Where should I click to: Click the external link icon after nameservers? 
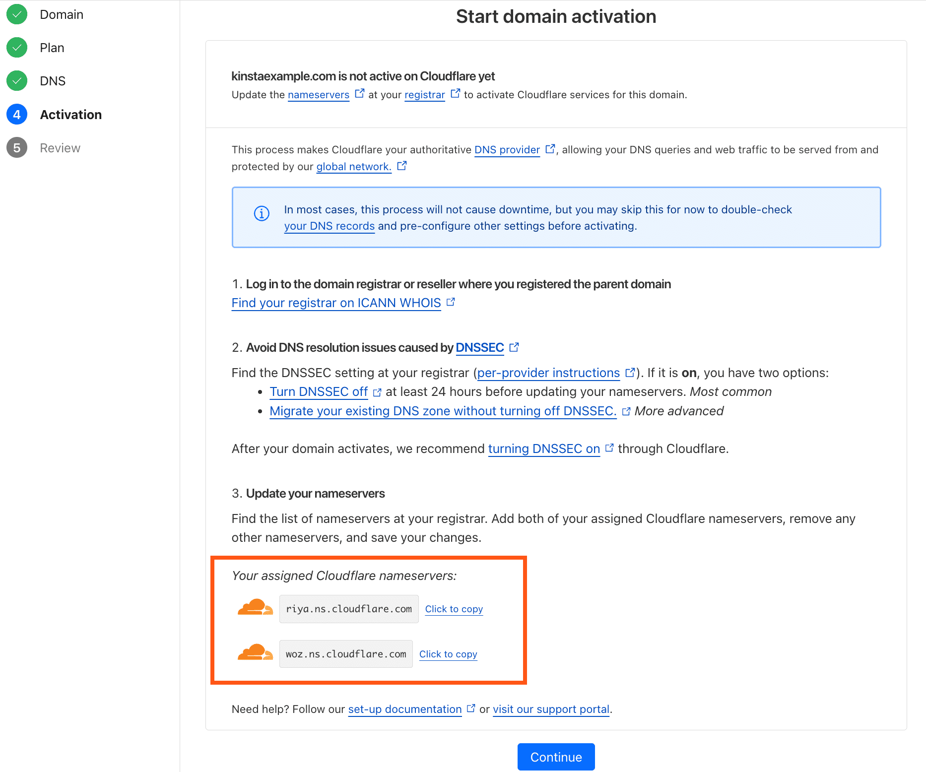[x=360, y=92]
